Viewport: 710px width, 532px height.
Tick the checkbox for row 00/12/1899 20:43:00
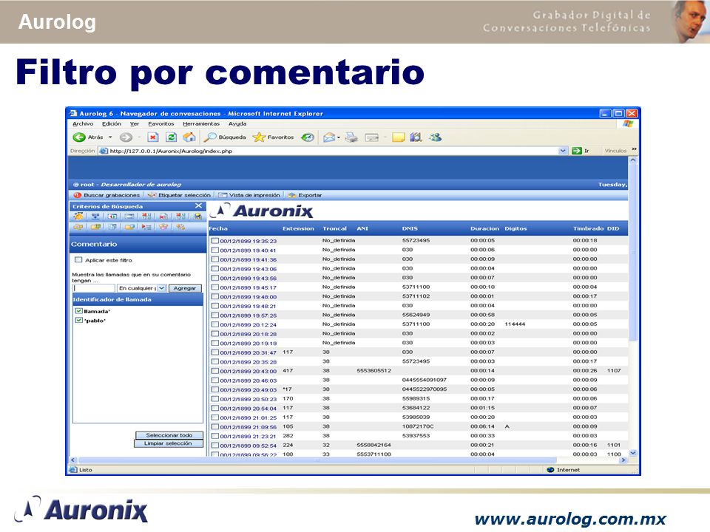215,371
